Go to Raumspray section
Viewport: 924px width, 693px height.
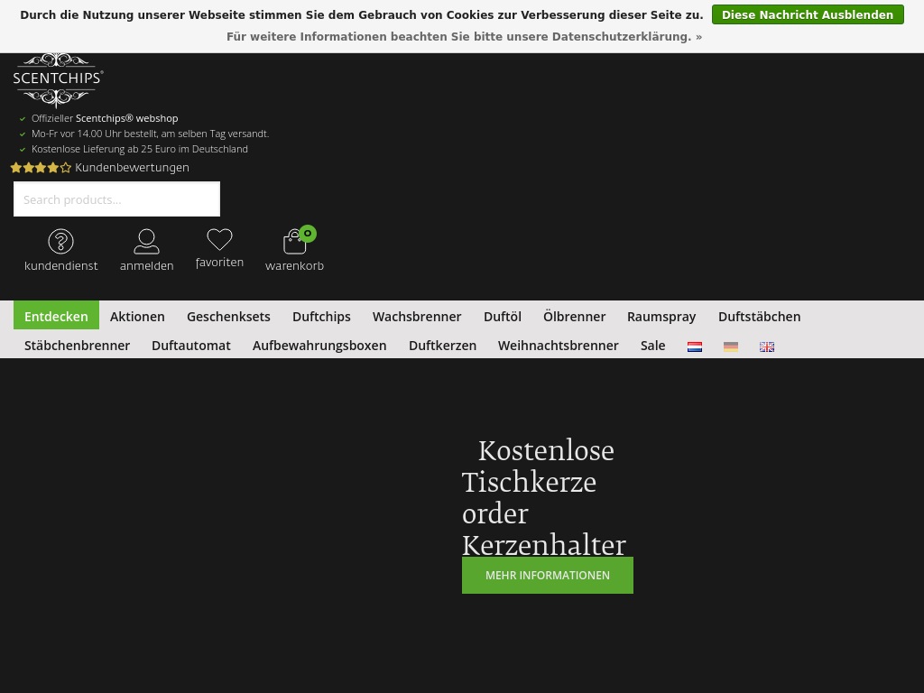click(661, 317)
